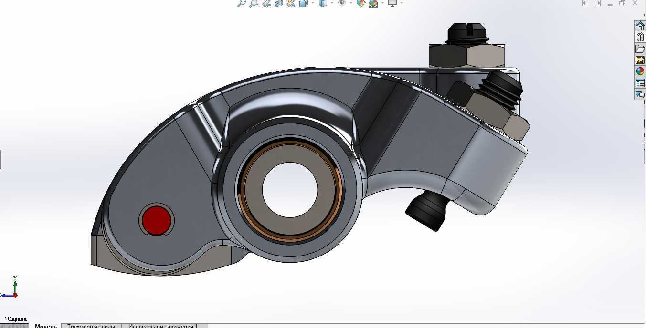Expand the Apply Scene dropdown arrow
This screenshot has height=328, width=646.
382,3
